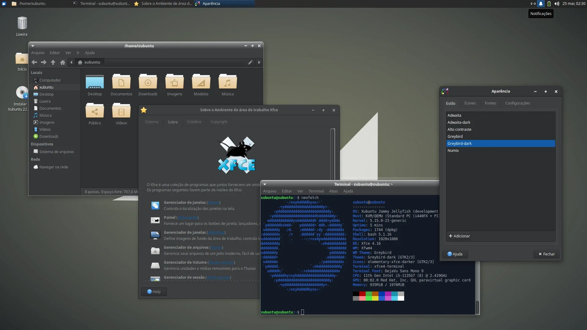Click the Gerenciador de Janelas icon
The width and height of the screenshot is (587, 330).
(155, 205)
